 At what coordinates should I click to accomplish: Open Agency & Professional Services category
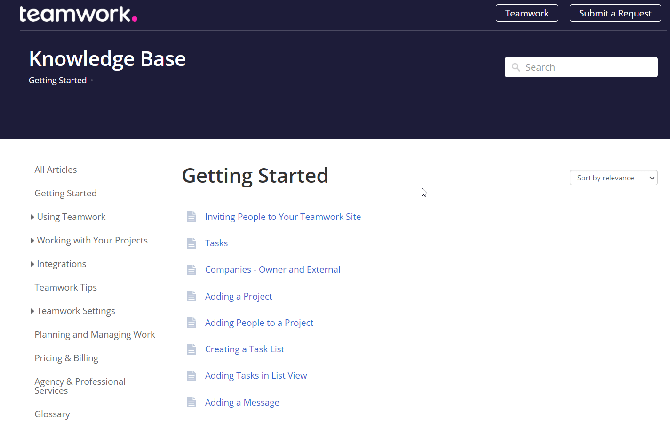tap(80, 386)
